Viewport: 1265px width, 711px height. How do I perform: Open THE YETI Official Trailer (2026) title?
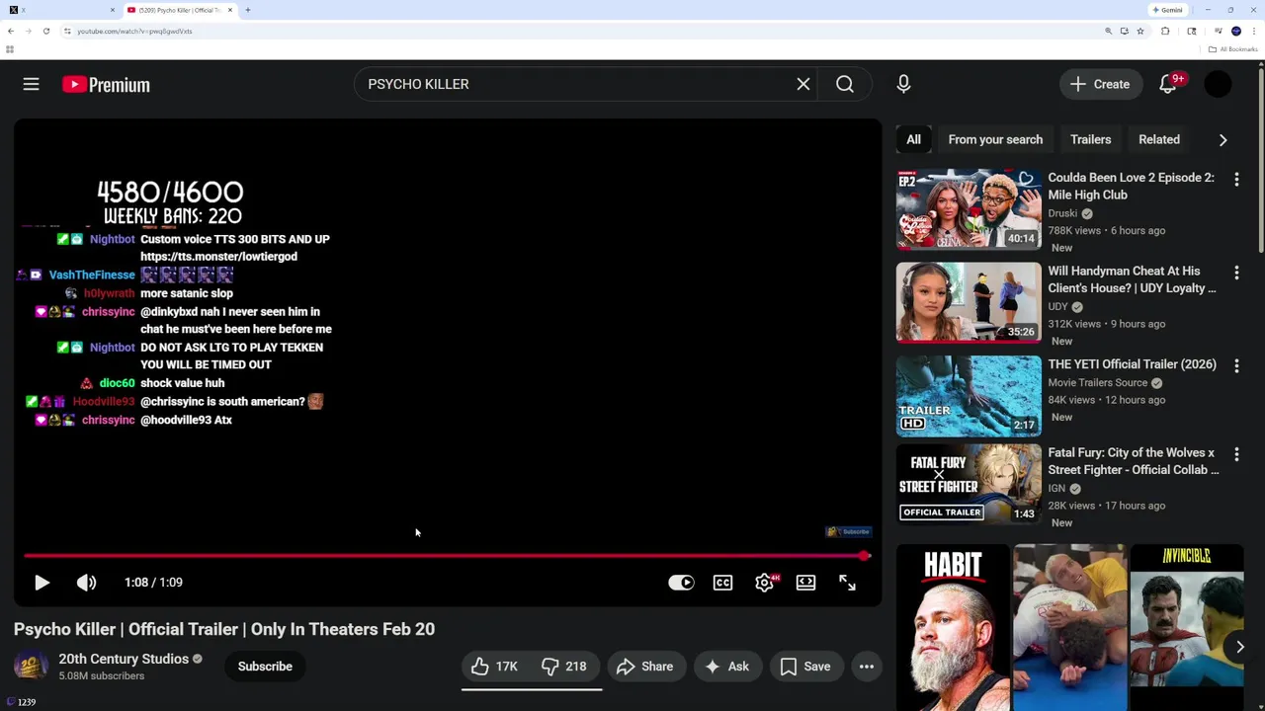(x=1132, y=364)
